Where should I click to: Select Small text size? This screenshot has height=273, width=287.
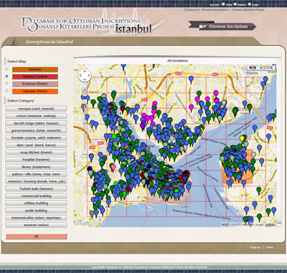223,4
